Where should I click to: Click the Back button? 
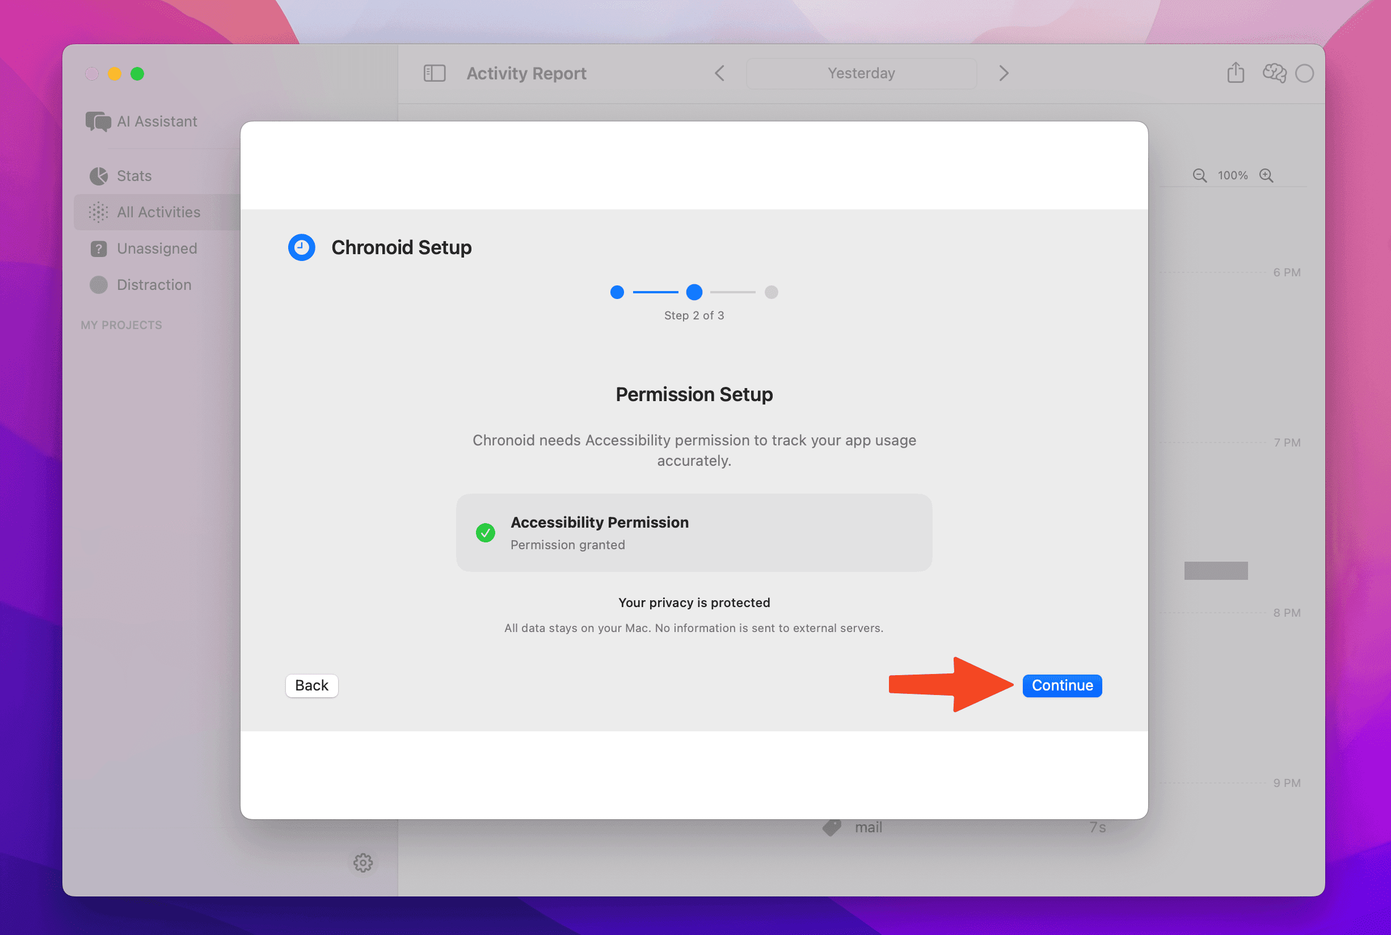point(311,685)
